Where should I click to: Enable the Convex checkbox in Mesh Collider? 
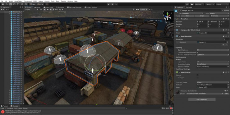tap(198, 75)
